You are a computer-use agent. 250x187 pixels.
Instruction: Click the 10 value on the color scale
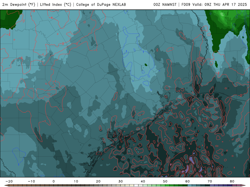coord(76,181)
